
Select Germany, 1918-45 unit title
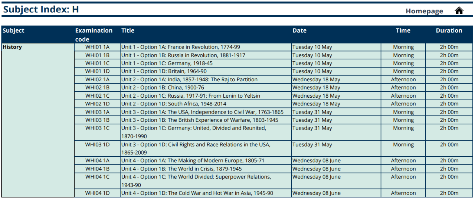click(167, 63)
